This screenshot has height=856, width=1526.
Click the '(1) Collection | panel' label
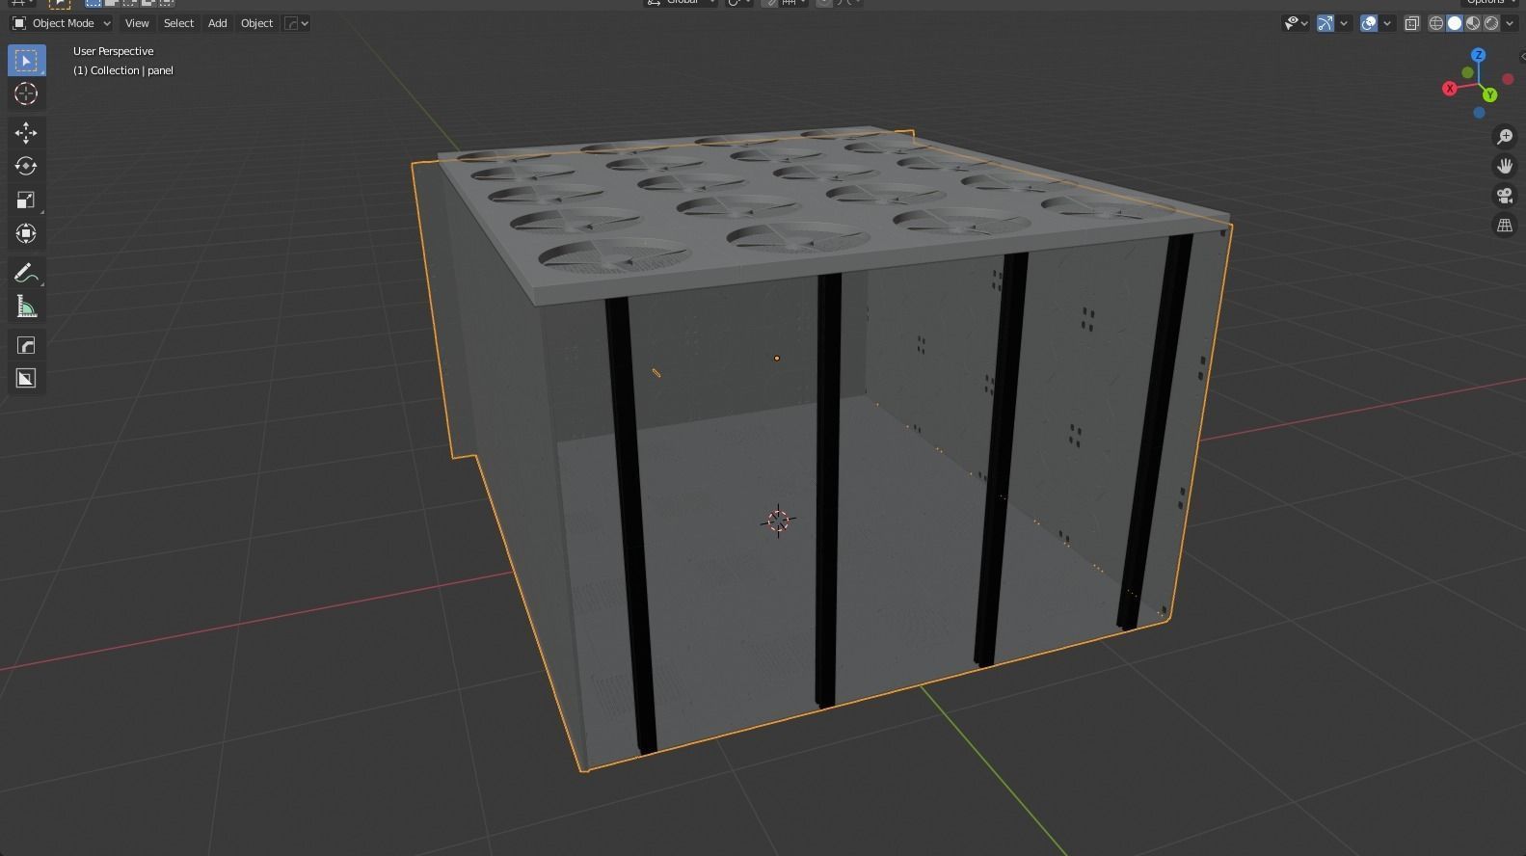pos(123,70)
